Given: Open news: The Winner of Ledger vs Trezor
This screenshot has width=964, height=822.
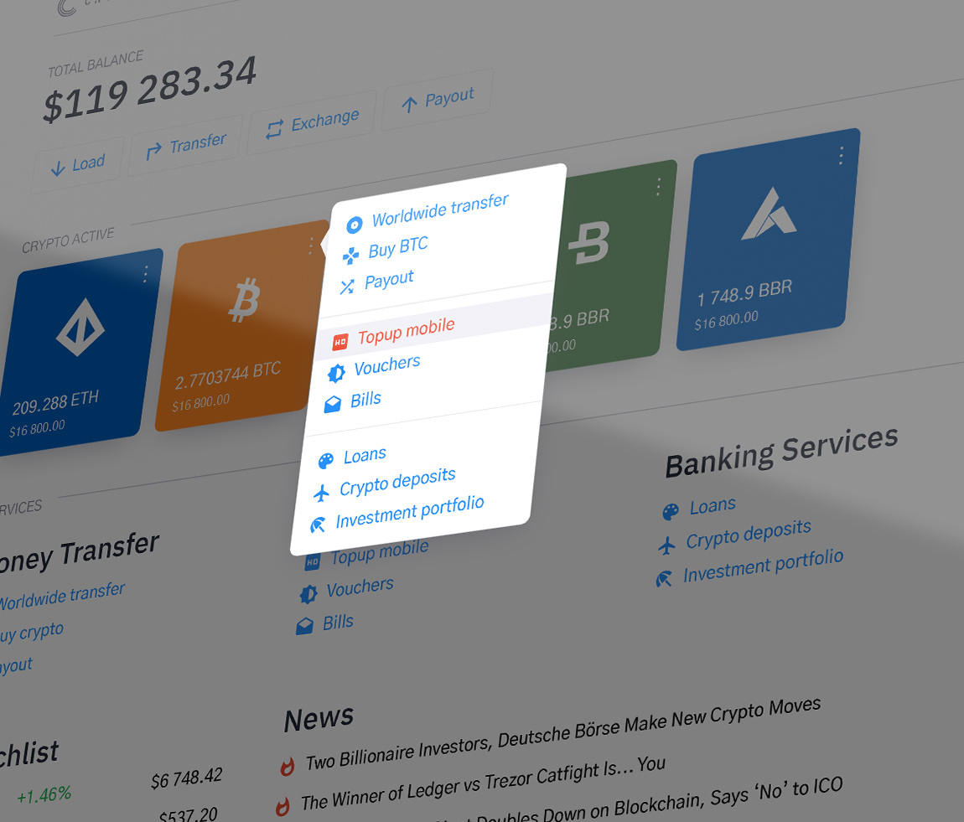Looking at the screenshot, I should 483,783.
